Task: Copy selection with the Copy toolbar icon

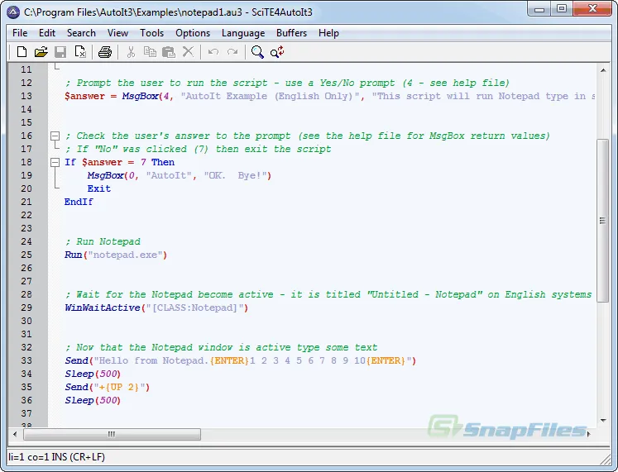Action: point(150,51)
